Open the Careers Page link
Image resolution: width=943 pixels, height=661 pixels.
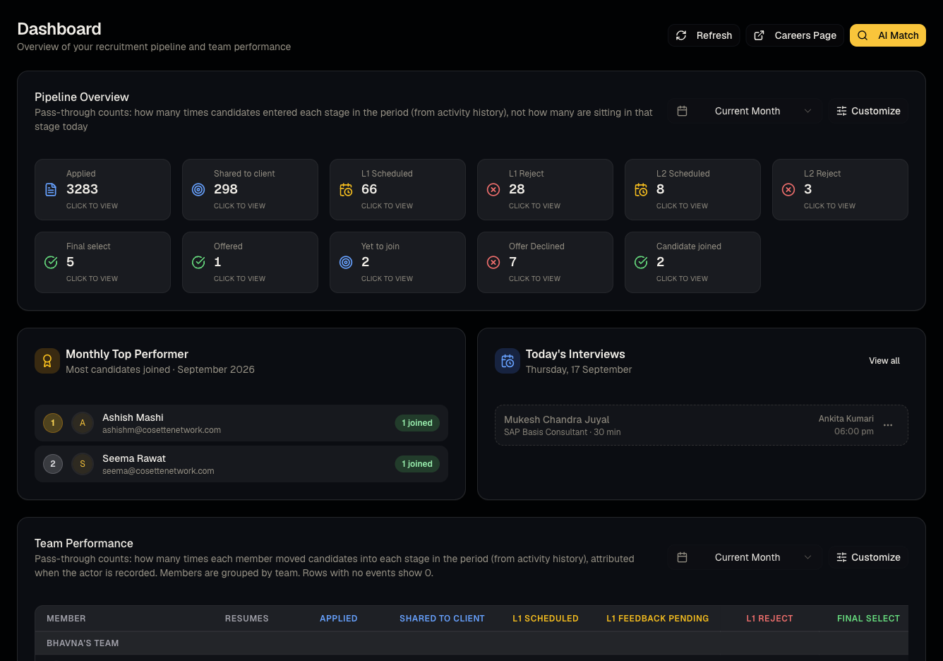[795, 35]
